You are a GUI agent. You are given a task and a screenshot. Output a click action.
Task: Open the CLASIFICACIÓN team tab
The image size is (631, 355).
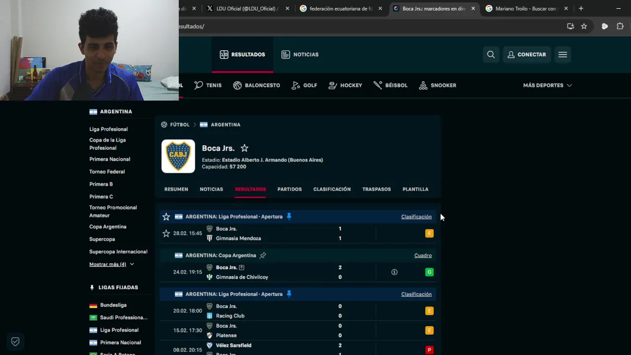(x=332, y=189)
